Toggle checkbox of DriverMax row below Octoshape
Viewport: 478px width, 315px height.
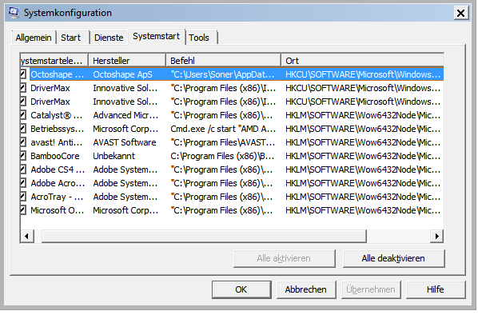click(23, 88)
